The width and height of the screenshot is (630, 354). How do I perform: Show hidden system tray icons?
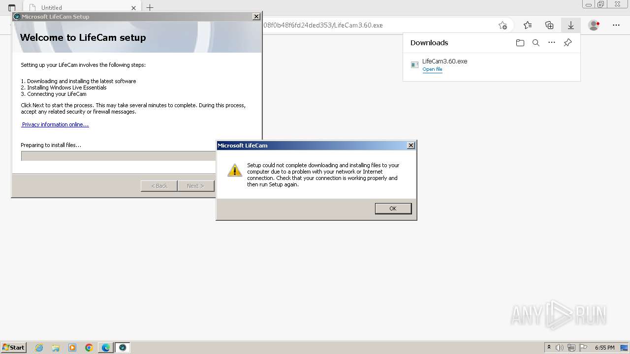[x=549, y=348]
